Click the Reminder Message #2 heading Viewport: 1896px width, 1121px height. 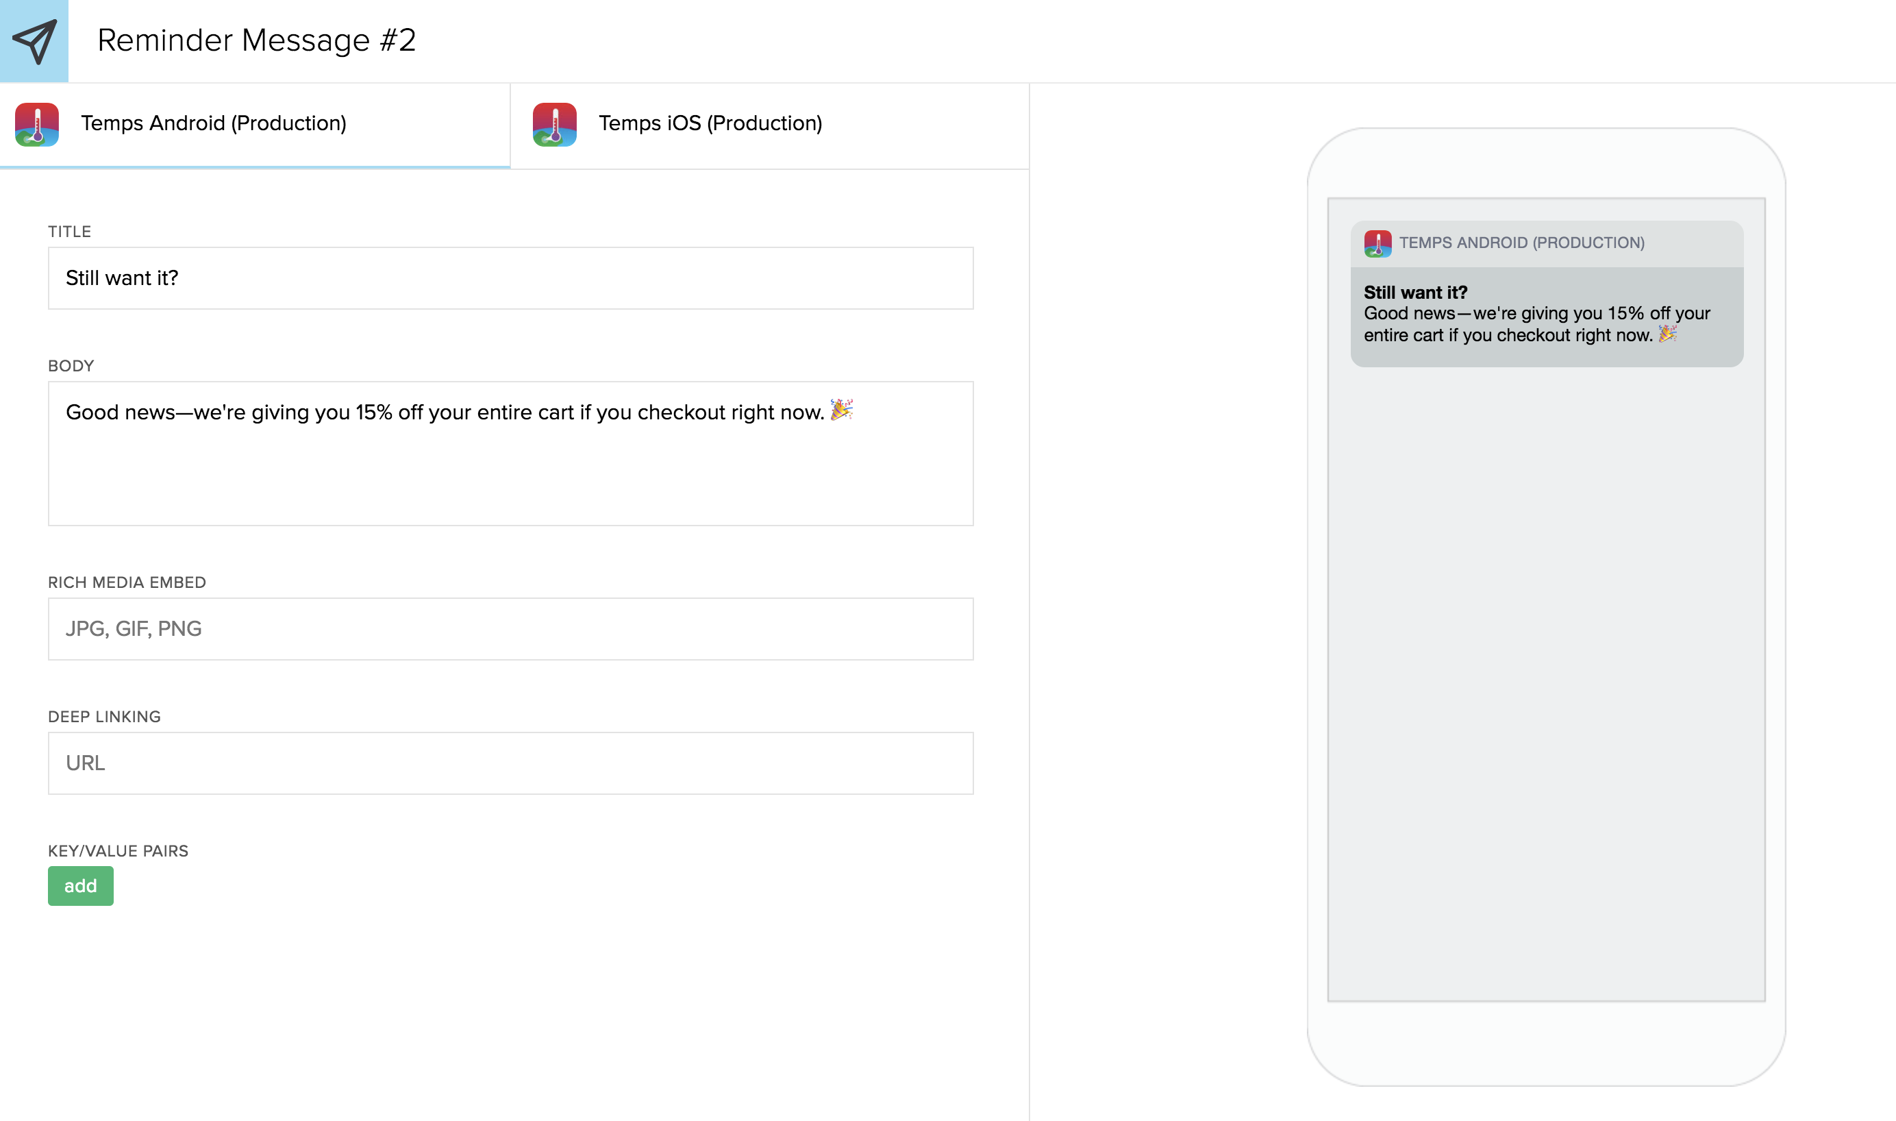[x=257, y=41]
